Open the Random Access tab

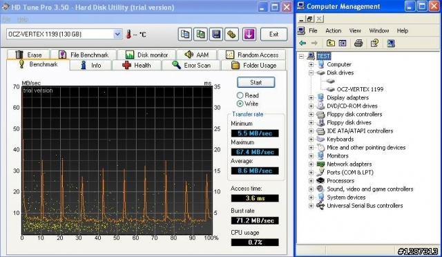click(x=251, y=55)
